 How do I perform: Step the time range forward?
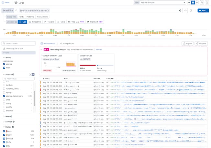point(197,3)
